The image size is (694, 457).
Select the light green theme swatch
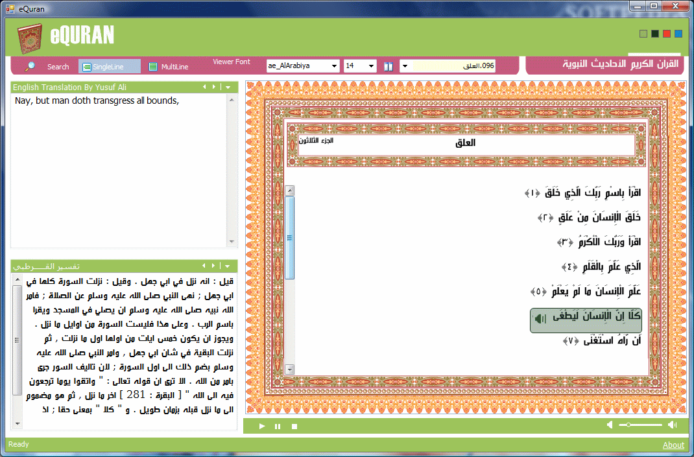coord(643,34)
